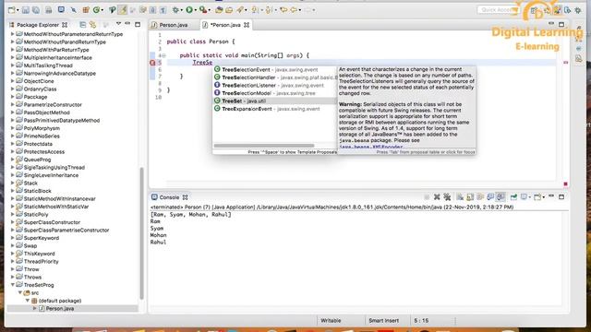Toggle Mark Occurrences in main toolbar
The image size is (591, 332).
click(123, 10)
